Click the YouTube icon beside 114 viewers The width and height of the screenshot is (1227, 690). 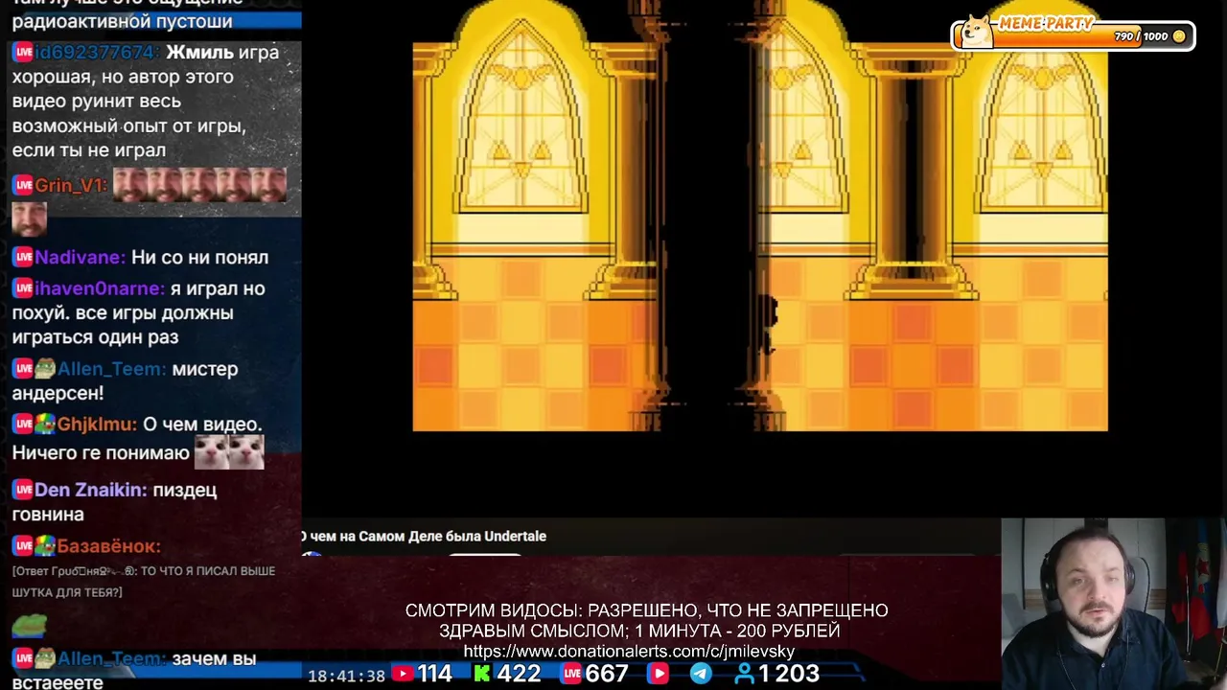[x=403, y=674]
